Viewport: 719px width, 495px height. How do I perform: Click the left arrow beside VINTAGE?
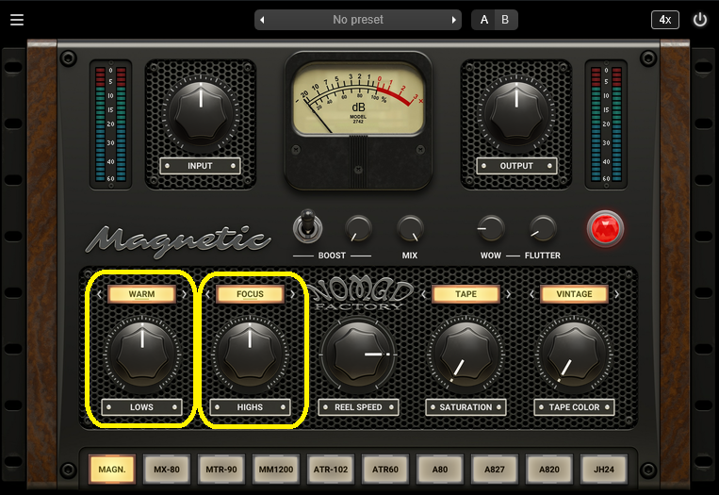point(531,294)
